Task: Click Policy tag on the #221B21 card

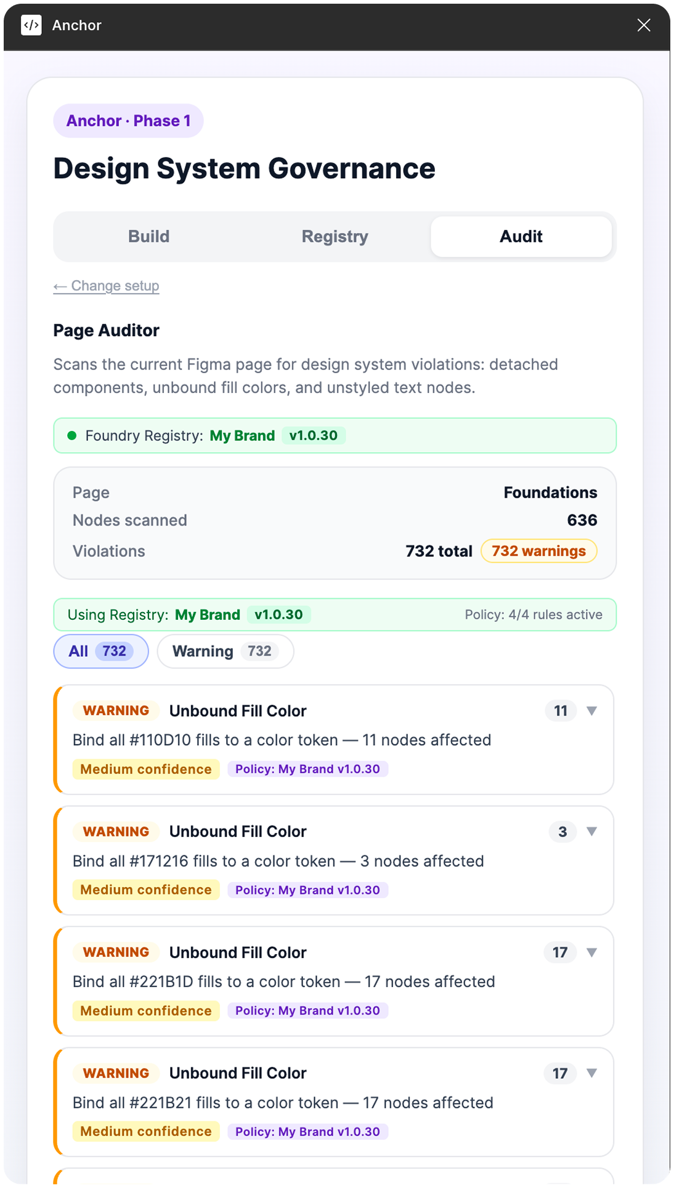Action: [x=308, y=1132]
